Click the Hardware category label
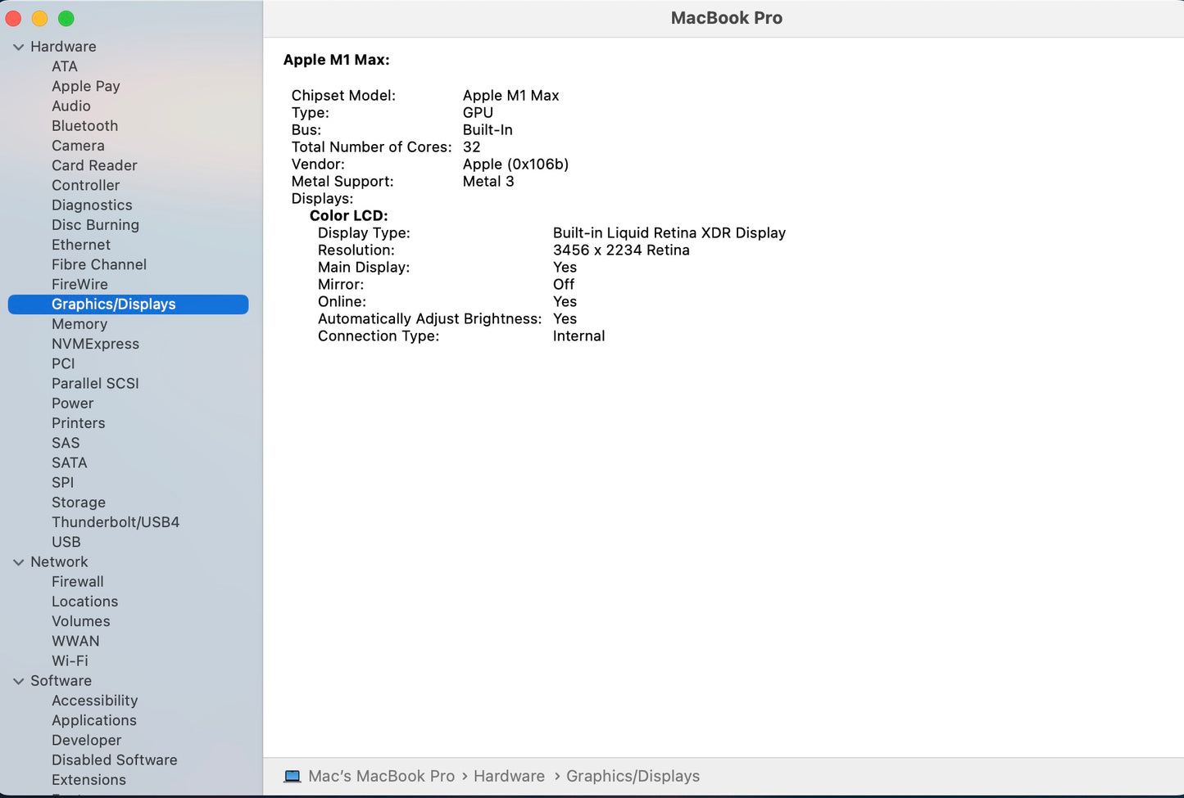The width and height of the screenshot is (1184, 798). 63,47
